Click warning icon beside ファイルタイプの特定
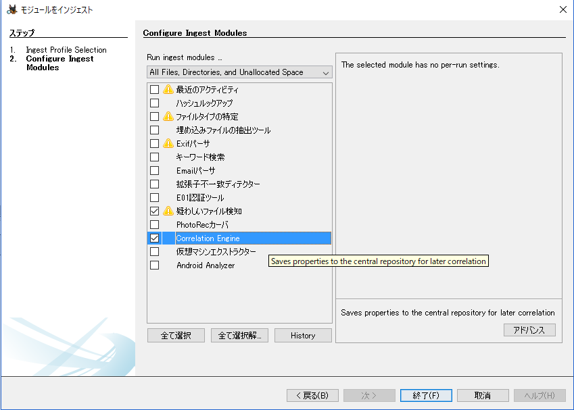 click(168, 116)
